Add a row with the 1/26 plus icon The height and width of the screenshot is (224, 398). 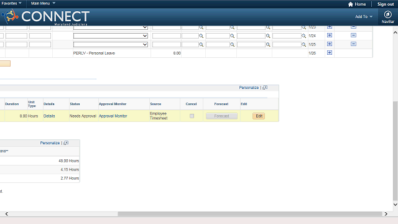pyautogui.click(x=330, y=52)
